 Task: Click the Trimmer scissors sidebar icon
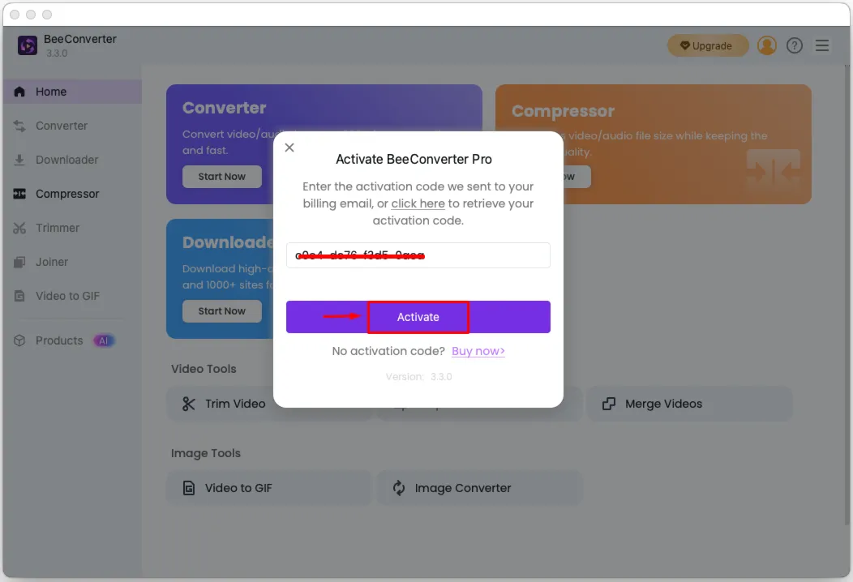point(19,228)
